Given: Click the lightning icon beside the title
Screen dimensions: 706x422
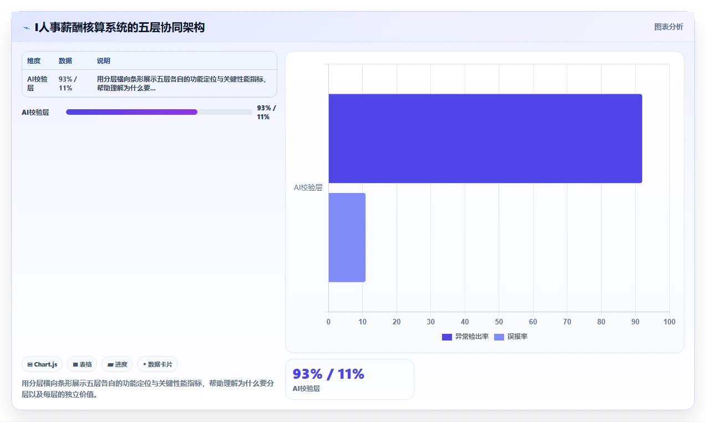Looking at the screenshot, I should 27,27.
